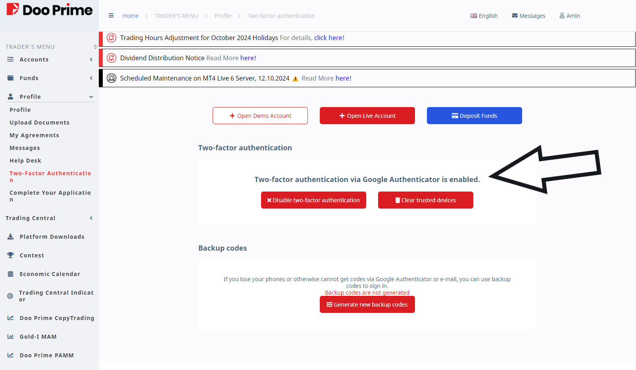The image size is (636, 370).
Task: Click the Profile breadcrumb
Action: click(x=223, y=16)
